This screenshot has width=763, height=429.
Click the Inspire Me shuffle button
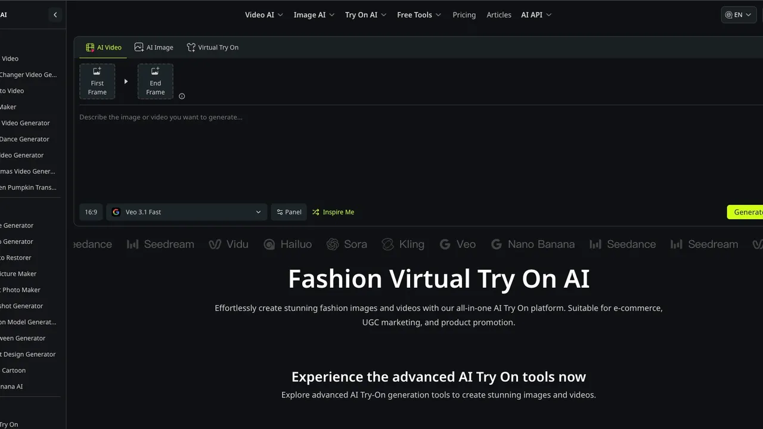pyautogui.click(x=333, y=212)
